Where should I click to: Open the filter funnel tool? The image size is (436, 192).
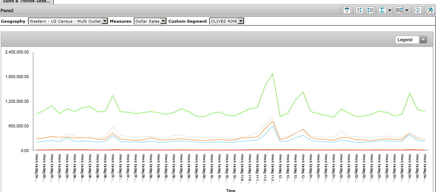tap(347, 11)
